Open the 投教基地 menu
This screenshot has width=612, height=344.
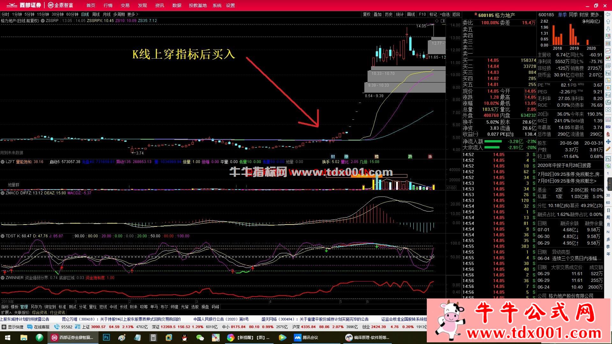[198, 5]
